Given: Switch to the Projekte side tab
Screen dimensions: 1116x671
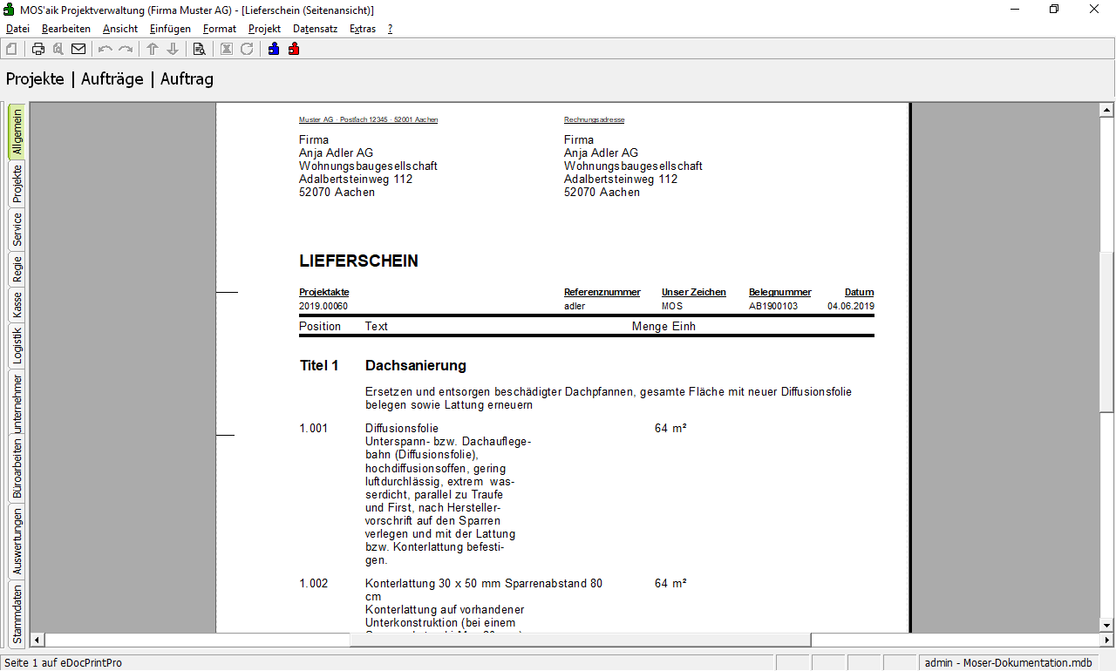Looking at the screenshot, I should point(17,184).
